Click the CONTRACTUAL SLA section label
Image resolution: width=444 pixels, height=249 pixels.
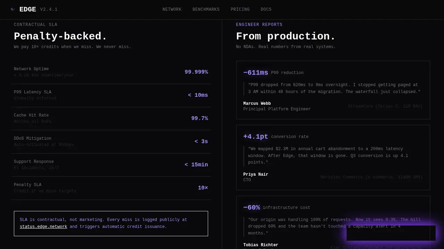36,25
